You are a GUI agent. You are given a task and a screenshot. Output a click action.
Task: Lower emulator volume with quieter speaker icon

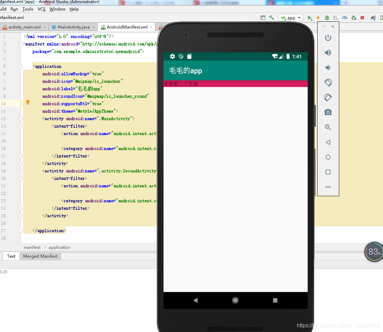point(328,68)
